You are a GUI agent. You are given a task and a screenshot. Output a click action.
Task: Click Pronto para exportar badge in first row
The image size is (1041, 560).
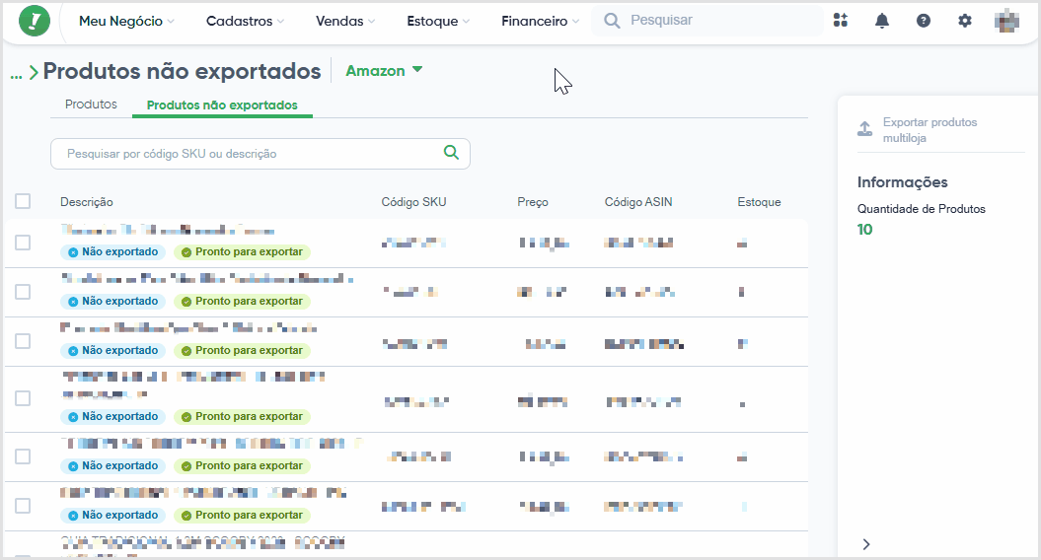pyautogui.click(x=242, y=252)
